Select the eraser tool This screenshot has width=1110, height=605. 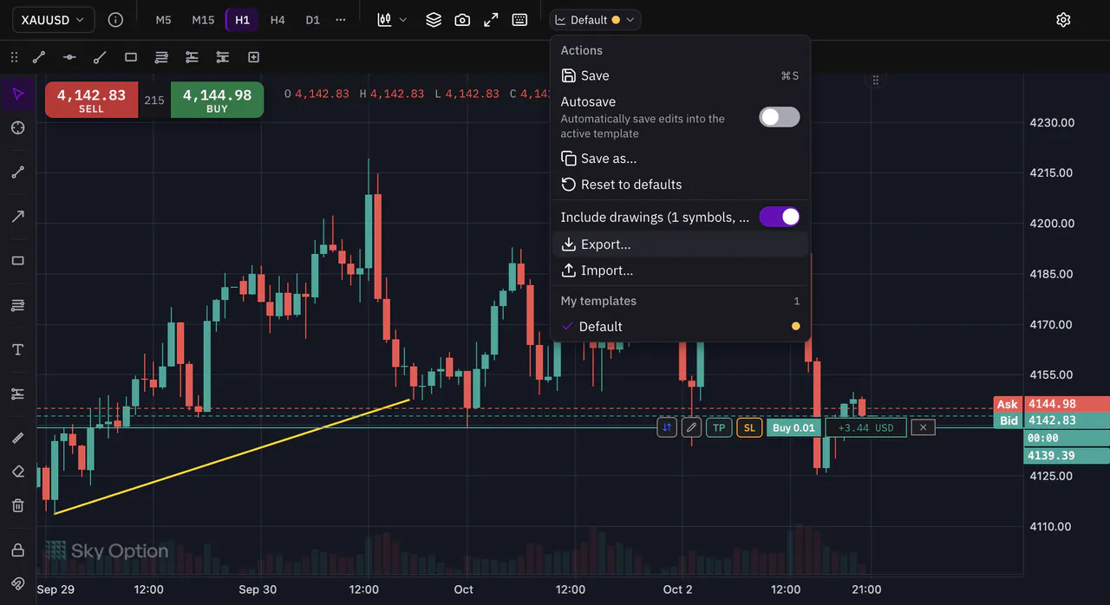17,472
